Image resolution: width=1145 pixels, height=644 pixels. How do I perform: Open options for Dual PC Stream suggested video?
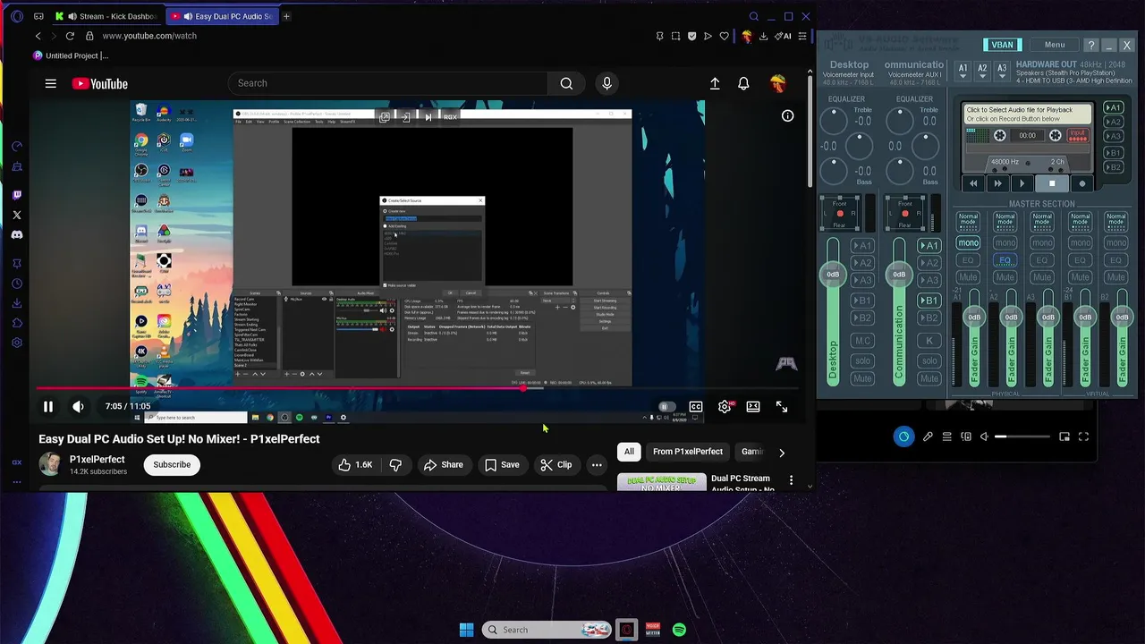791,481
